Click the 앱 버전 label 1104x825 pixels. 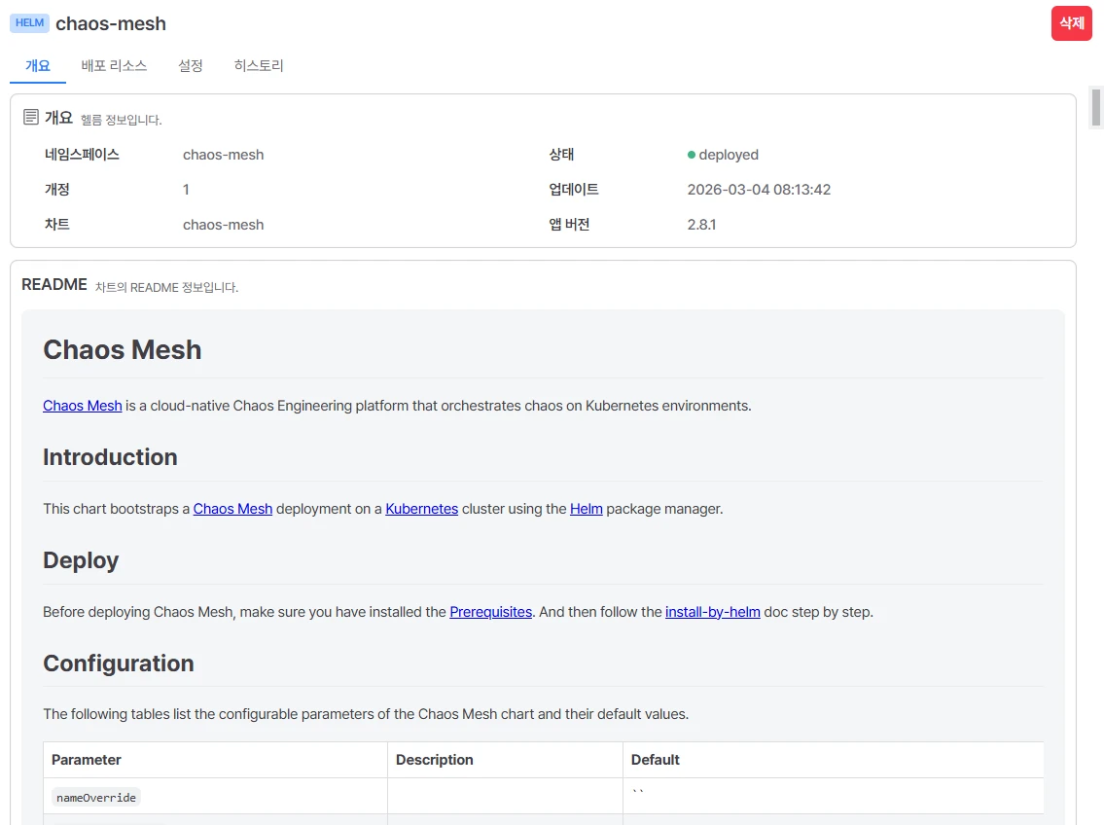(x=569, y=225)
